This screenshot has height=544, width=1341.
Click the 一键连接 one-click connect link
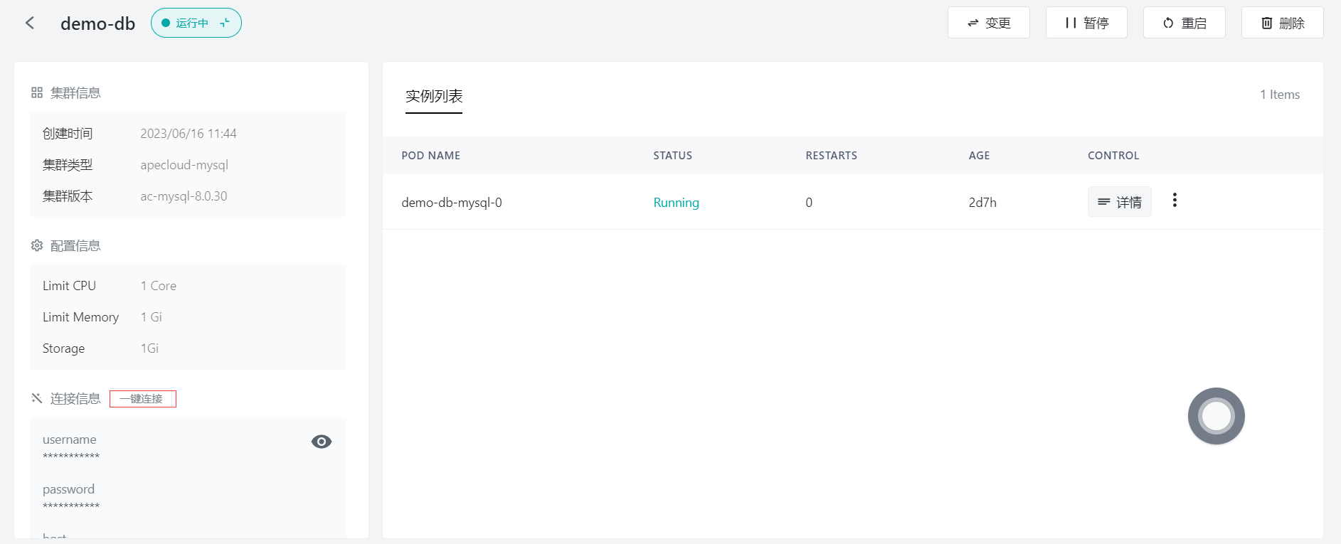pyautogui.click(x=142, y=399)
